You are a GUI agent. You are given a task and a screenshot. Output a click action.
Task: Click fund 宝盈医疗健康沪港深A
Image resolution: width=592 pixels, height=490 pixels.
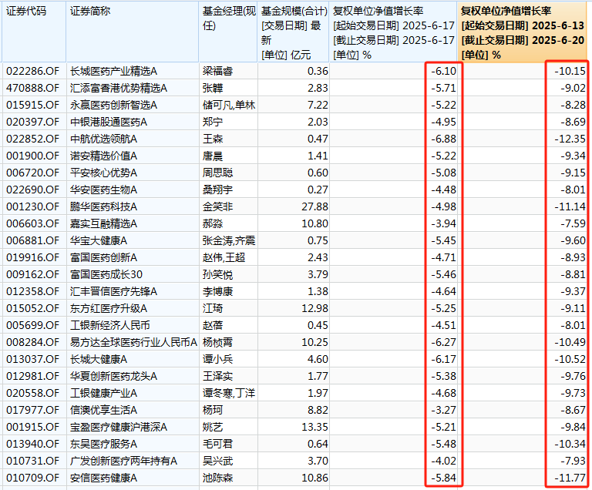tap(118, 428)
